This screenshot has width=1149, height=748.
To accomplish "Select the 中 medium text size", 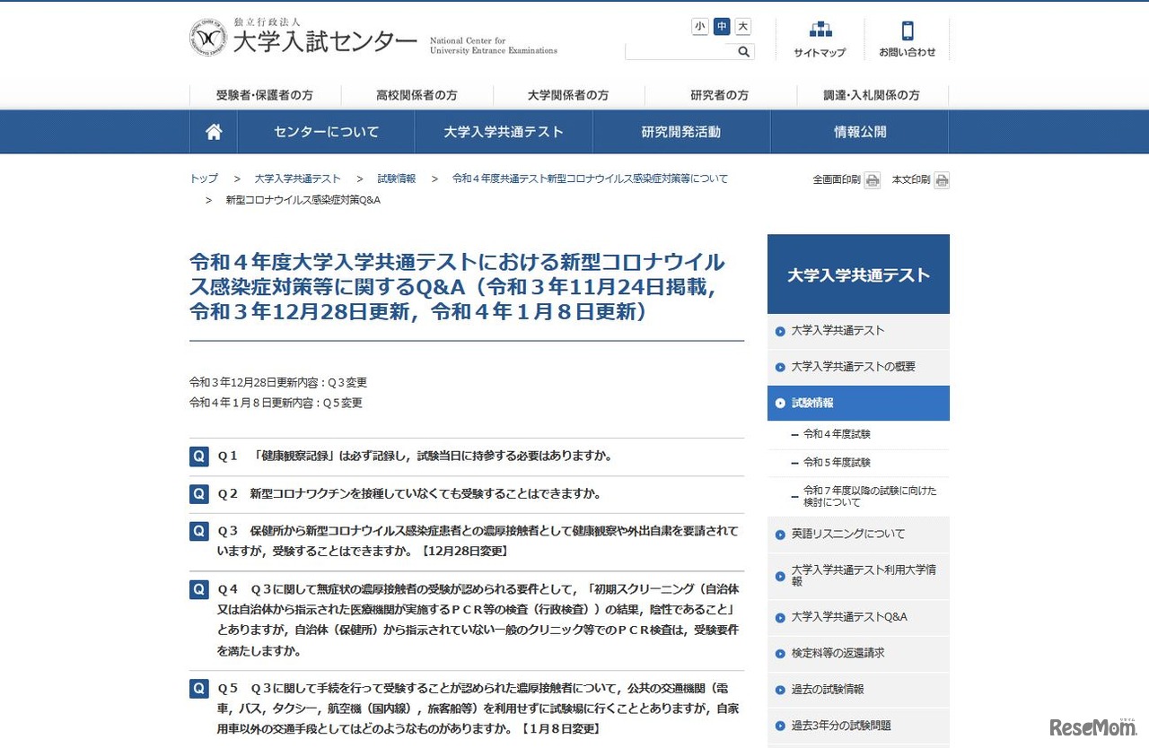I will 721,26.
